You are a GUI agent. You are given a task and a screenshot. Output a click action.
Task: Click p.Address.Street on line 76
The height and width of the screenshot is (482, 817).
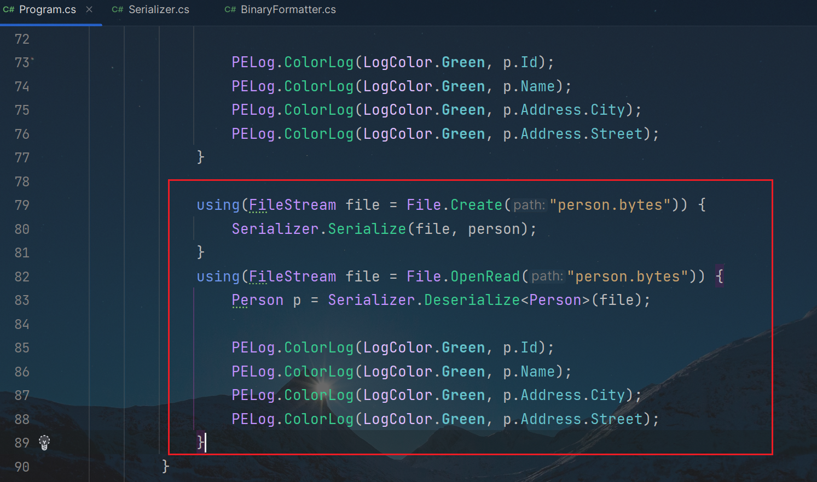pos(573,134)
